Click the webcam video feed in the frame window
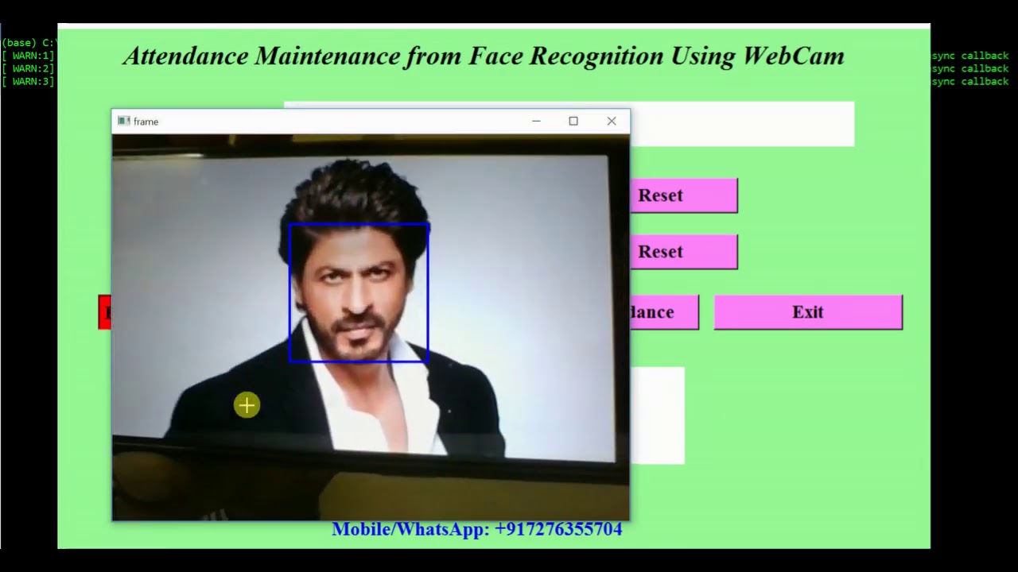 371,327
